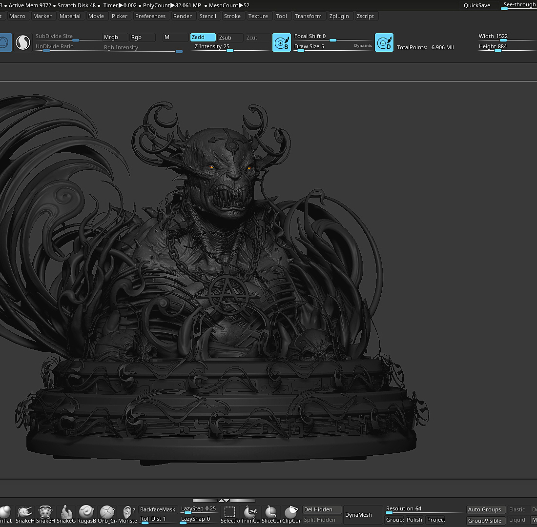The height and width of the screenshot is (527, 537).
Task: Adjust the See-through slider
Action: point(518,5)
